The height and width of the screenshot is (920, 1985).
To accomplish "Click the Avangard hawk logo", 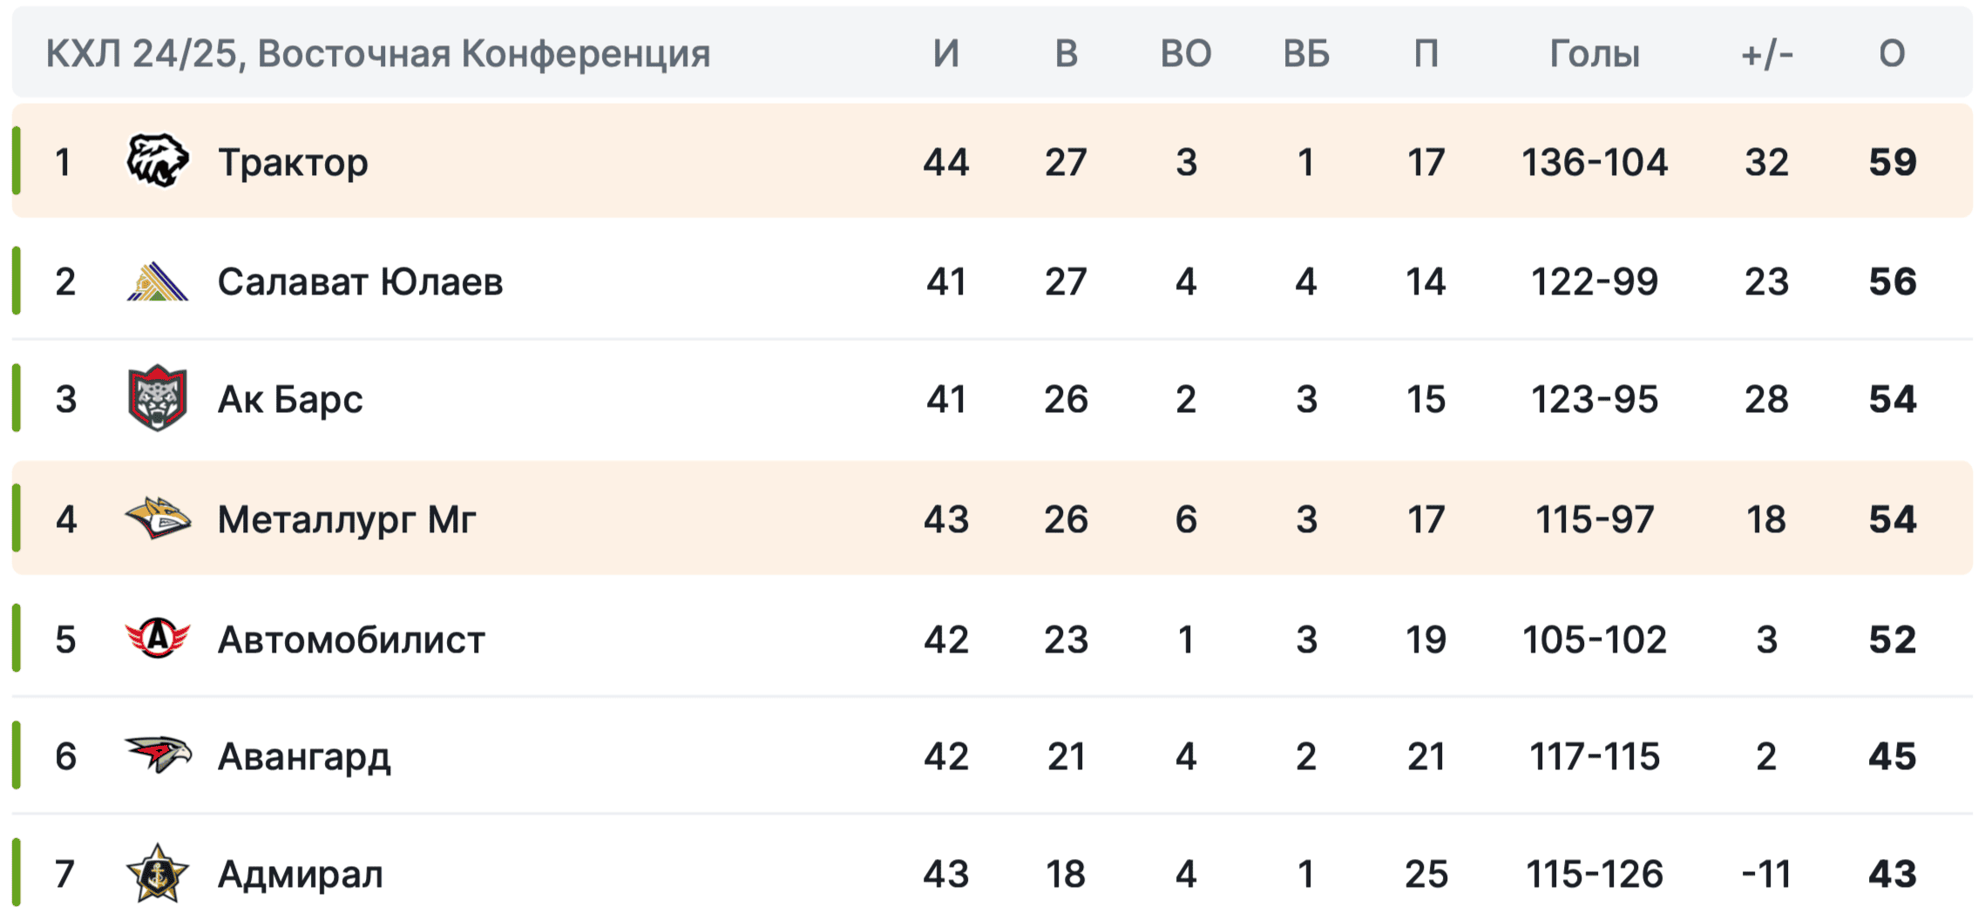I will pos(157,754).
